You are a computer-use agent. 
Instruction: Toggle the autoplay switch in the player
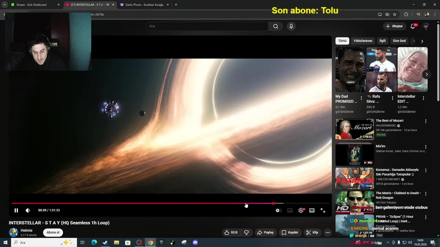click(x=278, y=210)
